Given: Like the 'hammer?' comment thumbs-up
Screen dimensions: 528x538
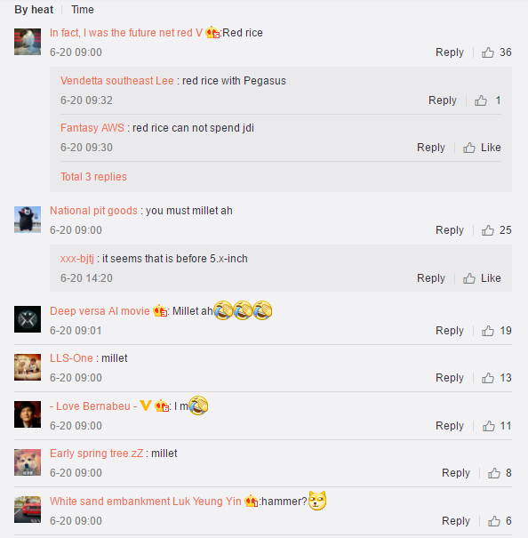Looking at the screenshot, I should (x=493, y=521).
